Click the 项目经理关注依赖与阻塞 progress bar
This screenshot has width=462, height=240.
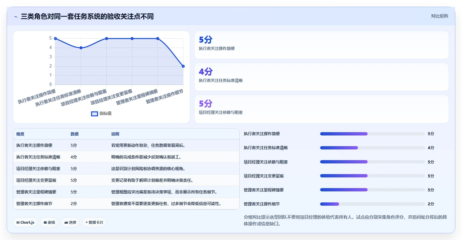point(372,162)
